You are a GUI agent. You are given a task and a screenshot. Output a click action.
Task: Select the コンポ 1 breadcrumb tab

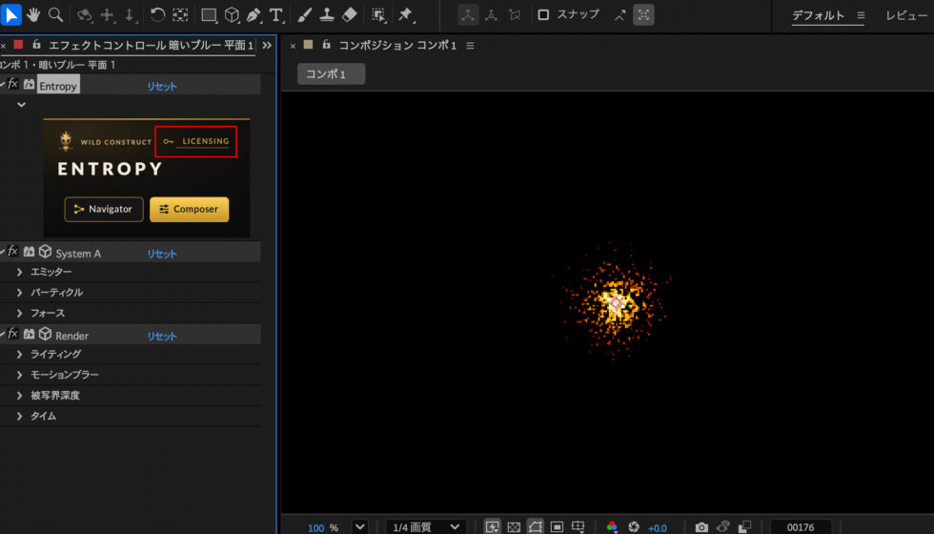[x=332, y=74]
